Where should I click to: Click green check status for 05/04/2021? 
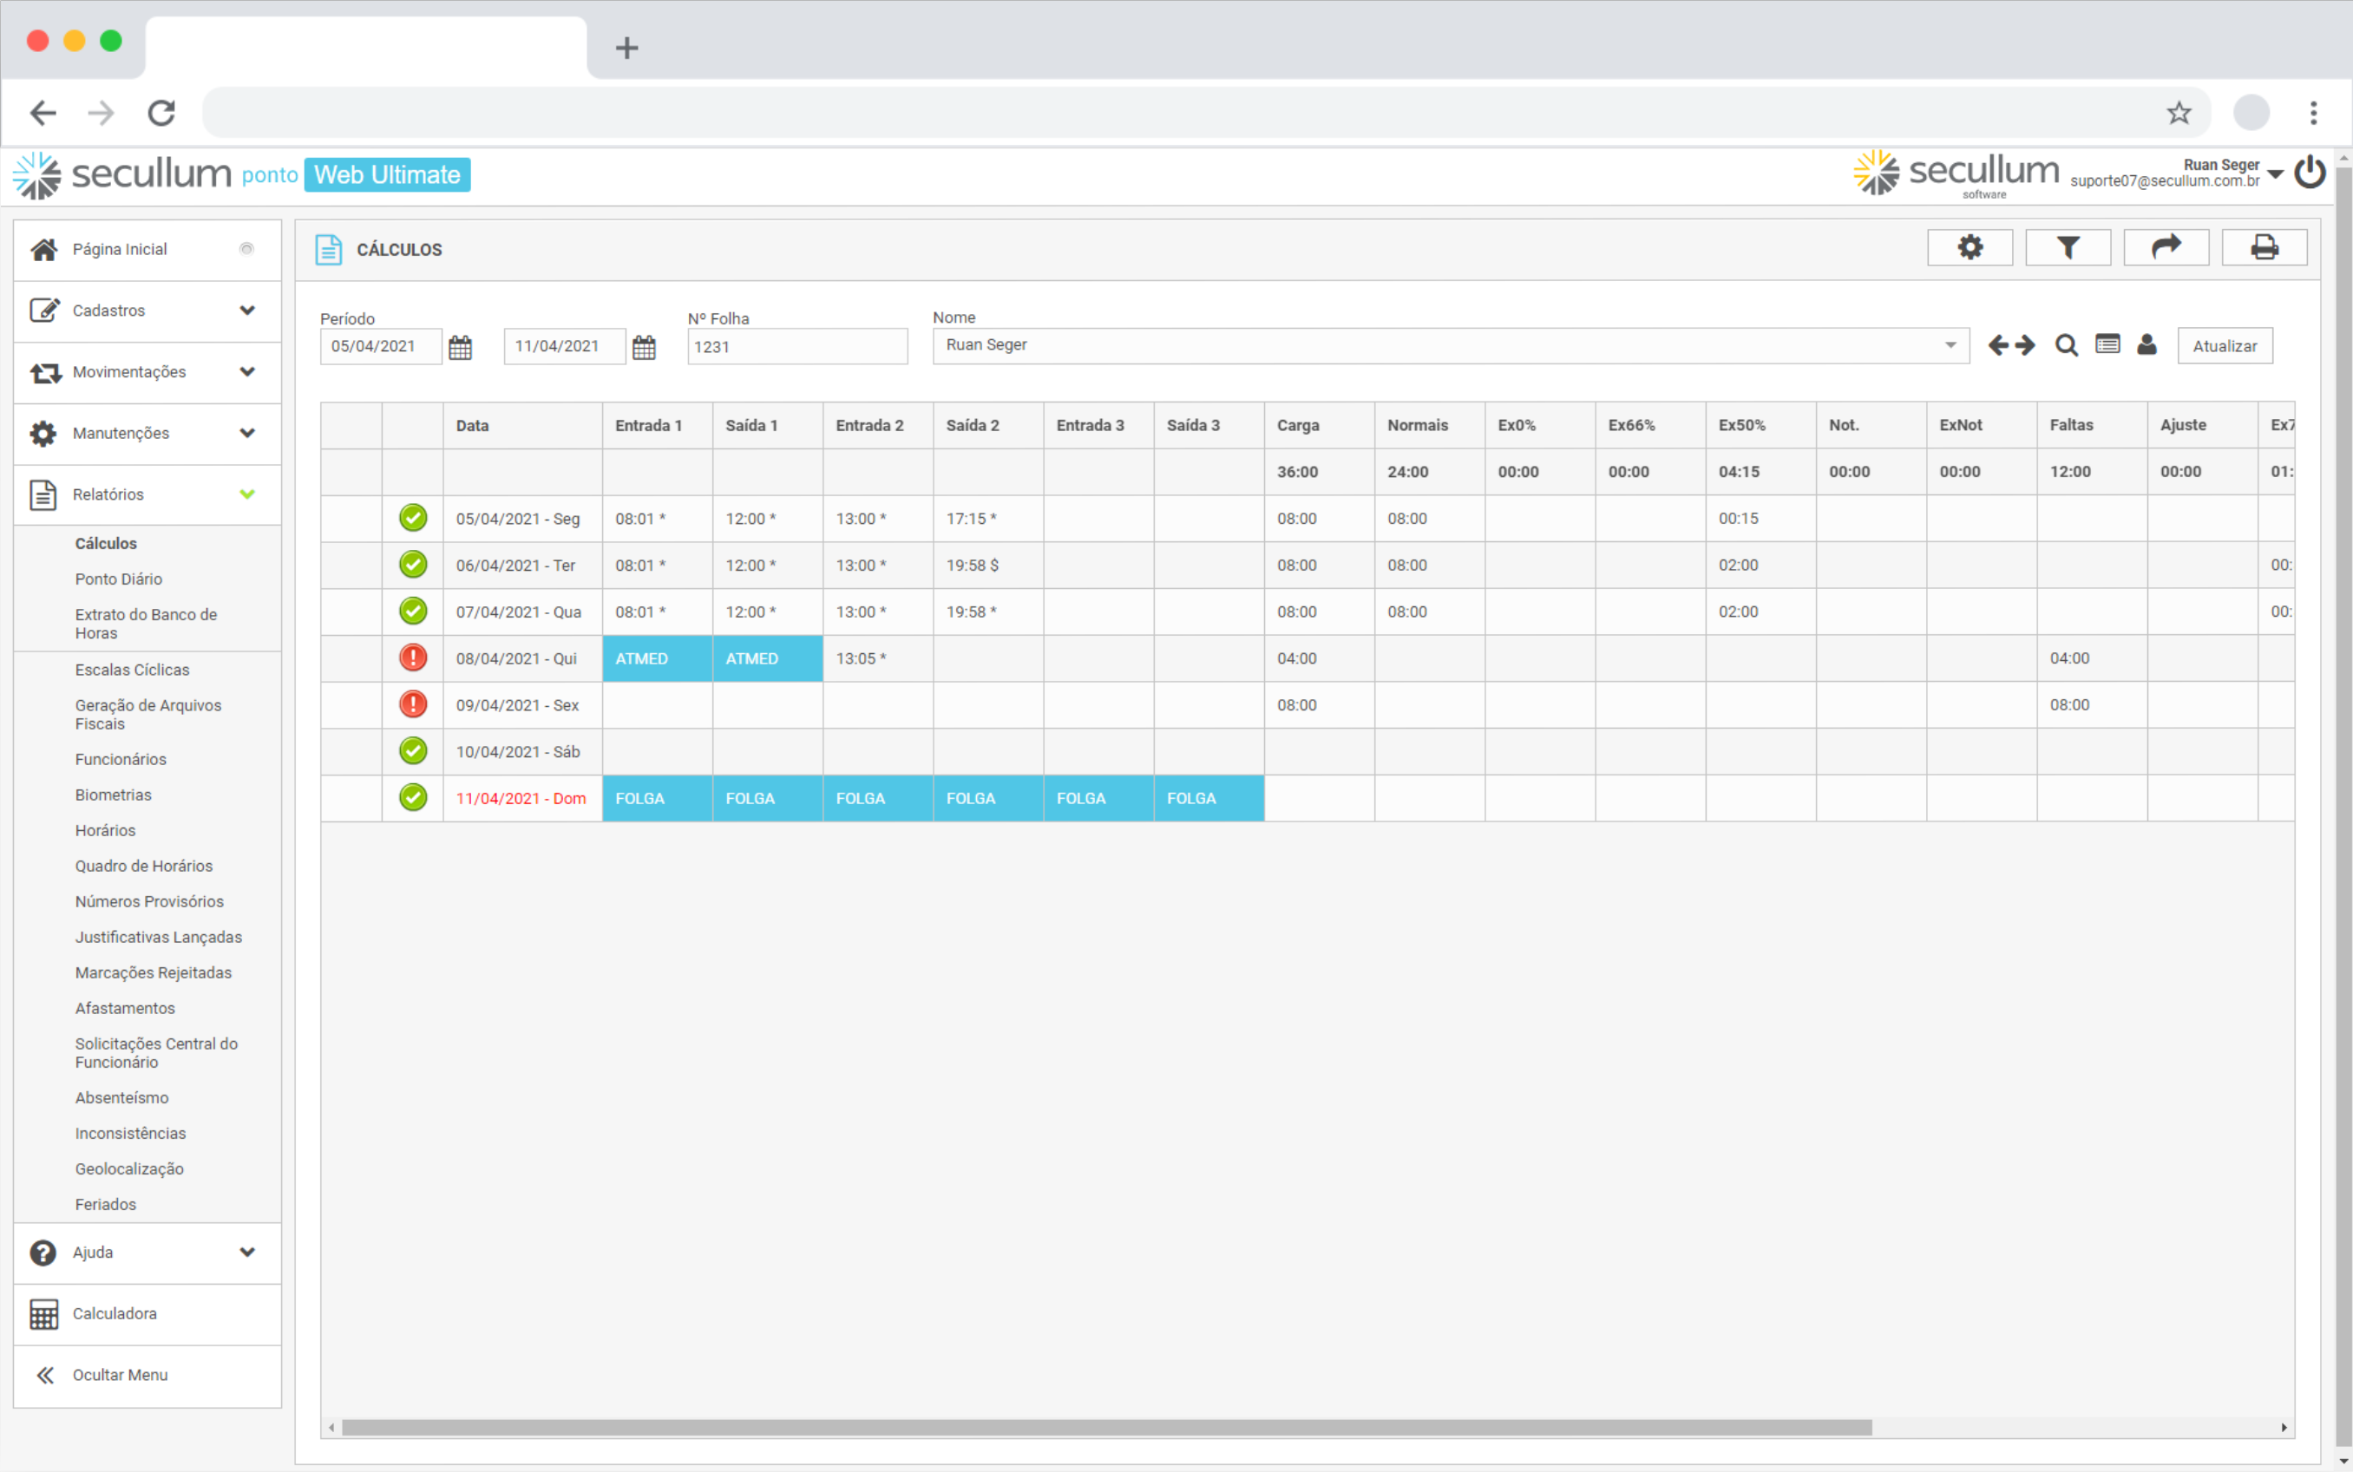coord(413,518)
